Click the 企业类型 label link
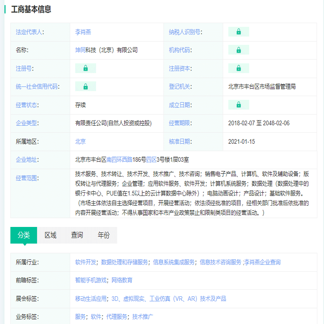 pyautogui.click(x=26, y=123)
